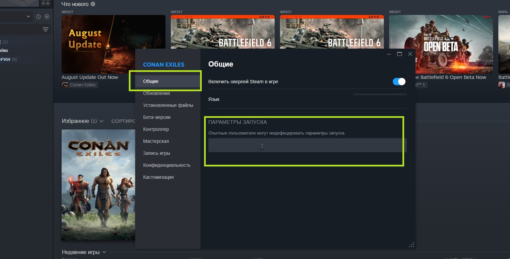Disable the Steam overlay toggle

pyautogui.click(x=399, y=82)
